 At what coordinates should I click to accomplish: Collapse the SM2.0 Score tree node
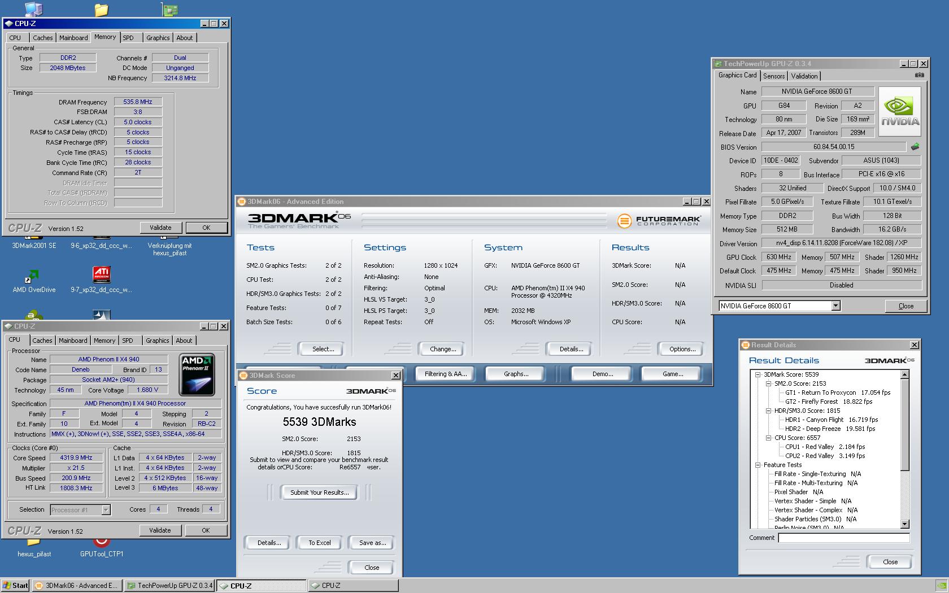(x=768, y=383)
